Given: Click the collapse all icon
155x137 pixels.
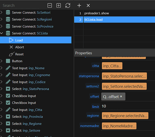Looking at the screenshot, I should click(50, 5).
